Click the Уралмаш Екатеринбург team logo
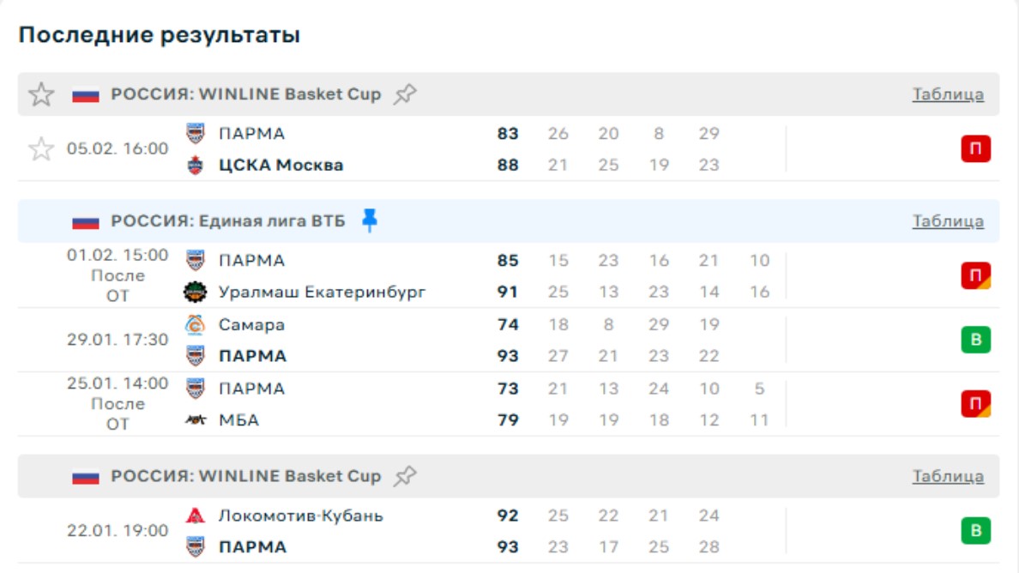Image resolution: width=1019 pixels, height=573 pixels. point(196,293)
